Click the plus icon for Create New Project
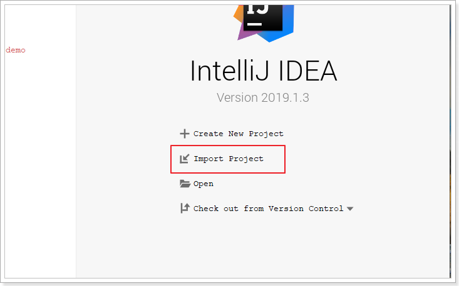 185,134
